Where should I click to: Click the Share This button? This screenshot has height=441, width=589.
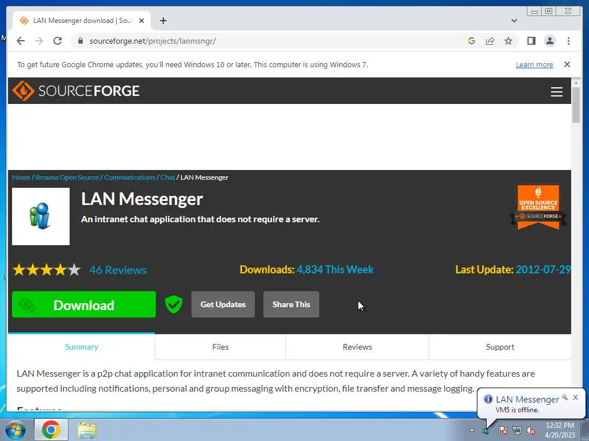click(x=291, y=304)
